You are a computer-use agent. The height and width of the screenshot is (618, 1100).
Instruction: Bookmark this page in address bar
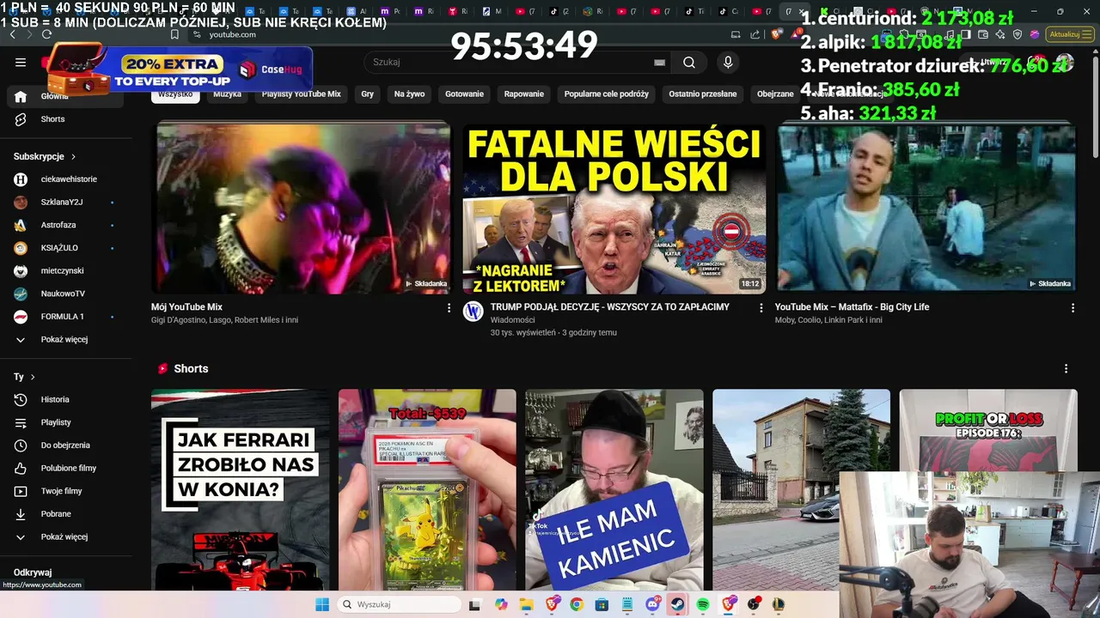tap(174, 34)
